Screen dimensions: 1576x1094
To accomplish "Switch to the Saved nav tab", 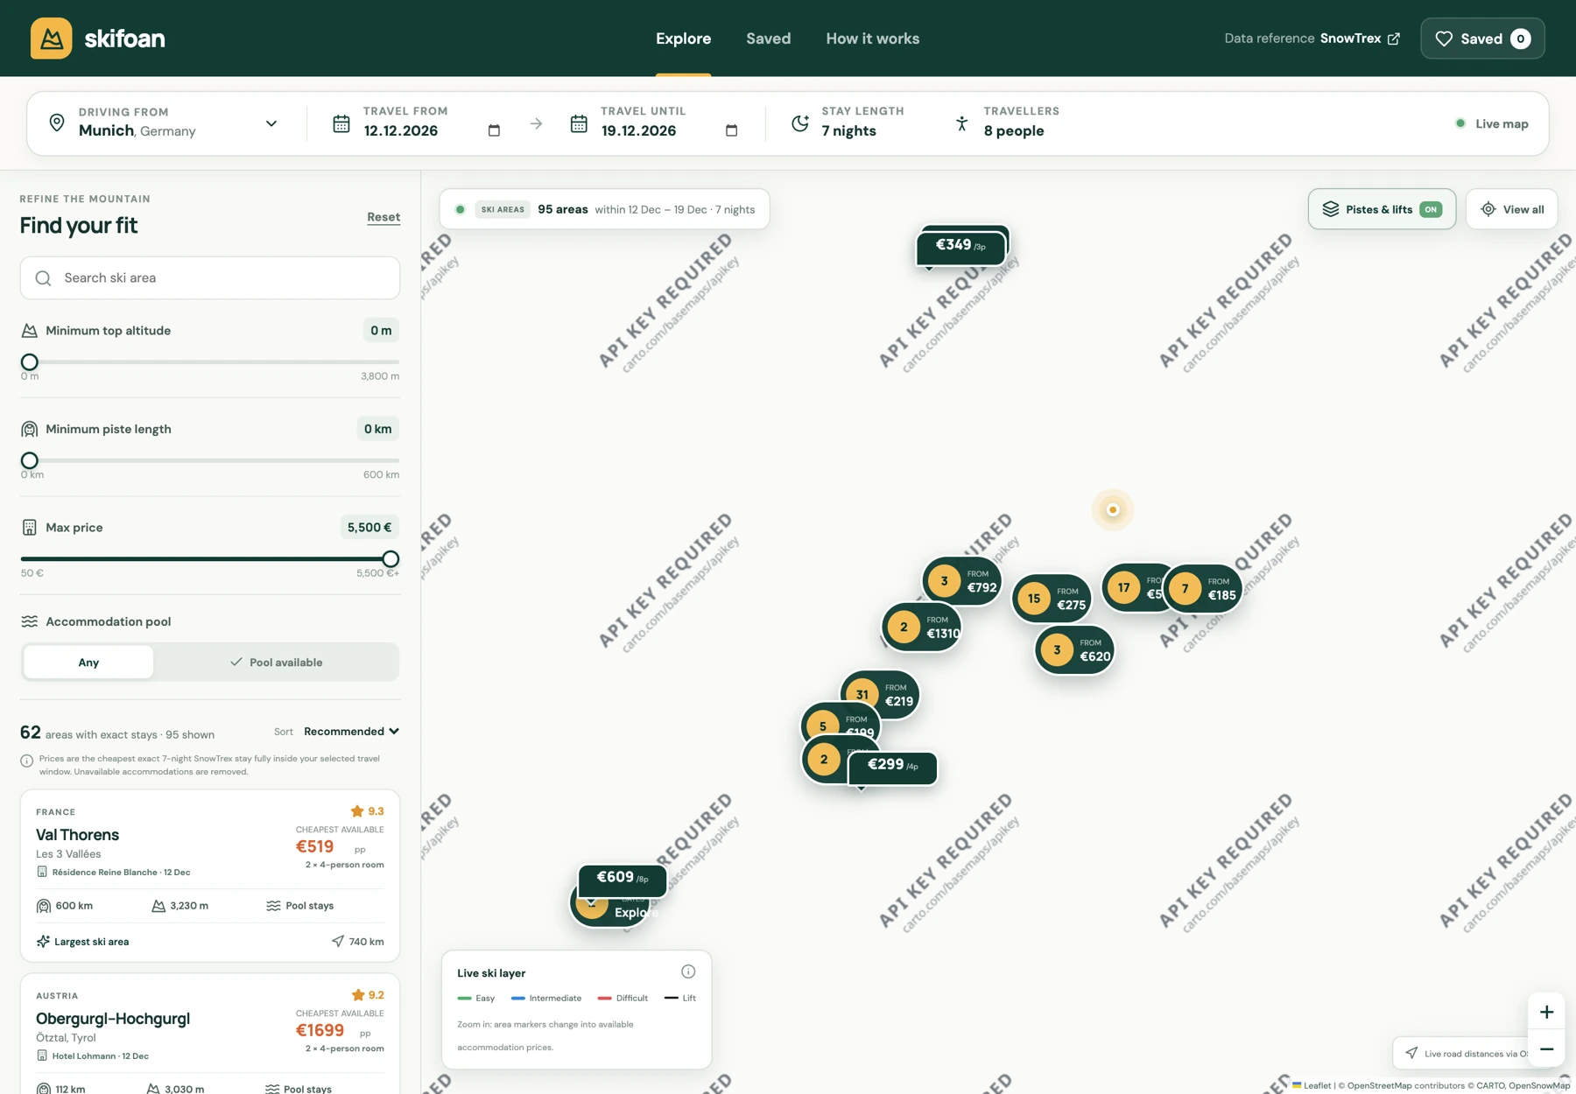I will (768, 39).
